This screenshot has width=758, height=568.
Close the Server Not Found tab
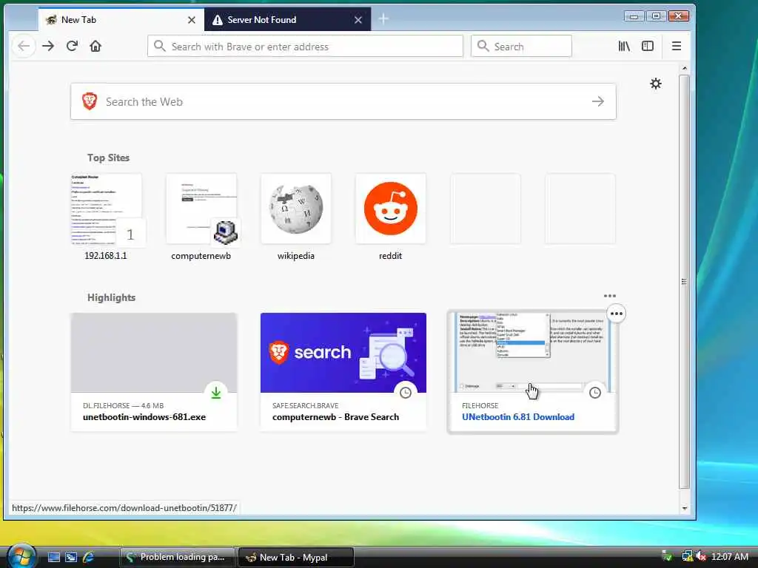tap(358, 20)
